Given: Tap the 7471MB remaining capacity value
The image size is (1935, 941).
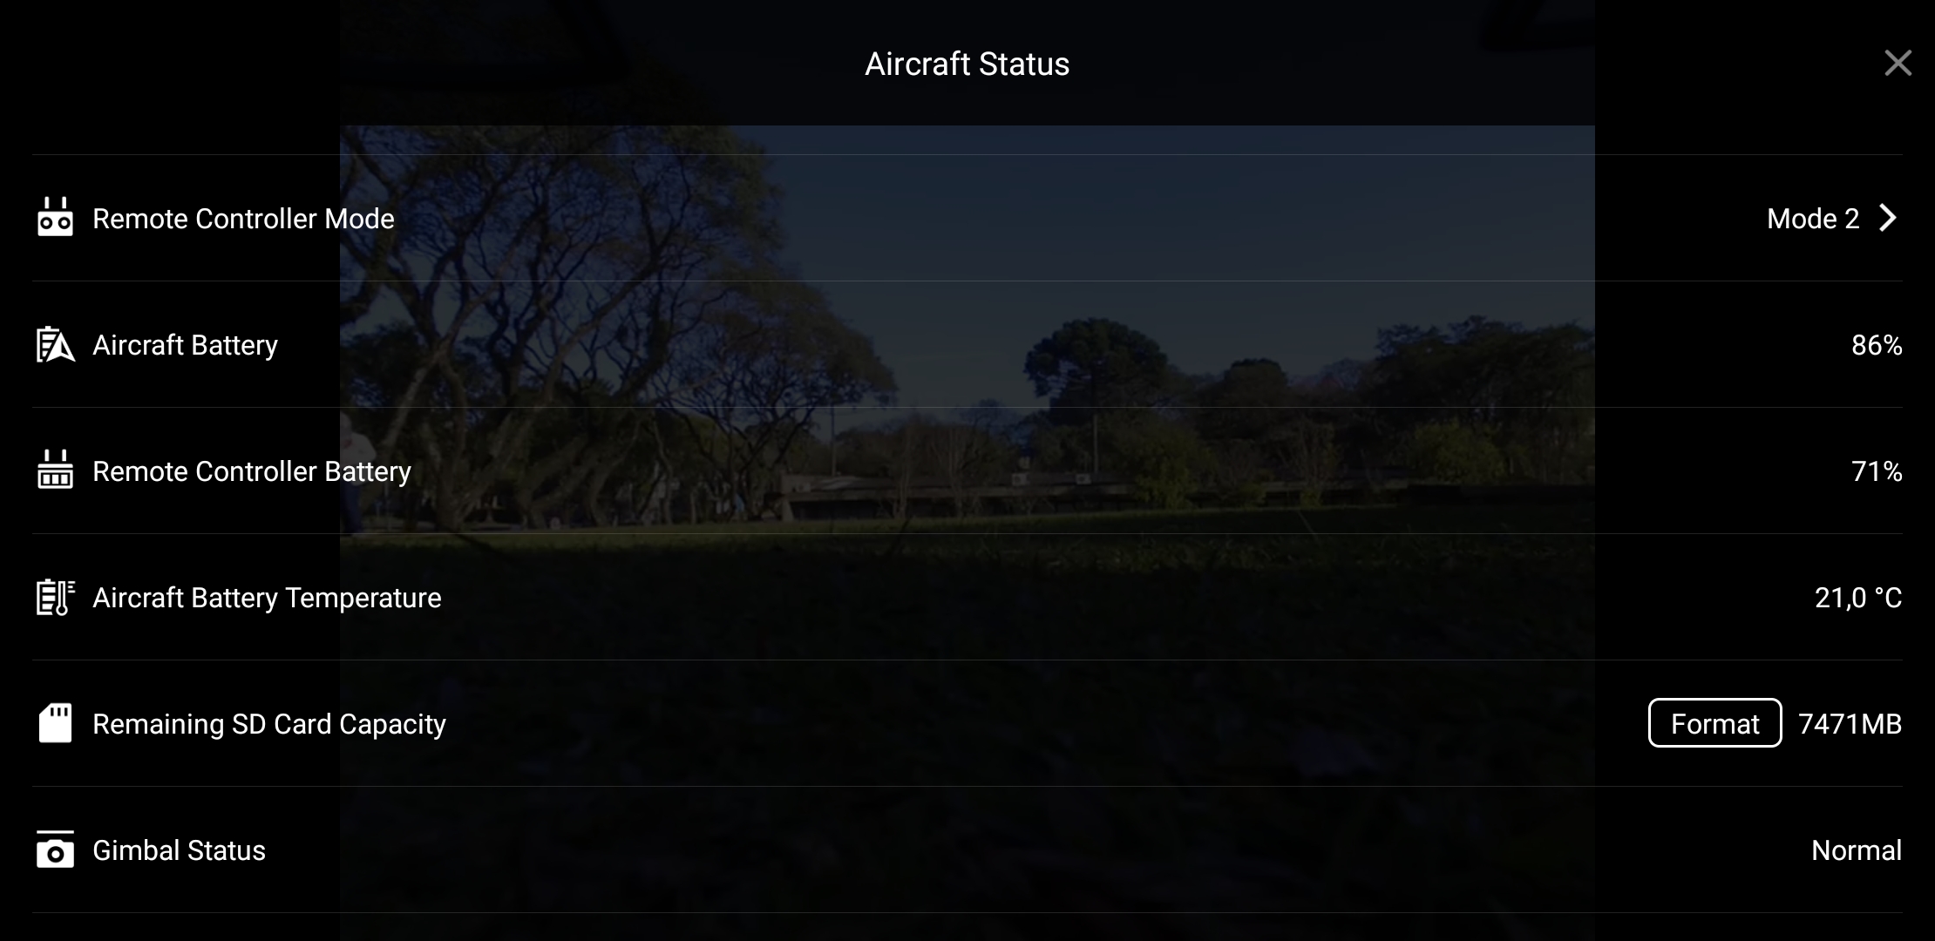Looking at the screenshot, I should point(1850,724).
